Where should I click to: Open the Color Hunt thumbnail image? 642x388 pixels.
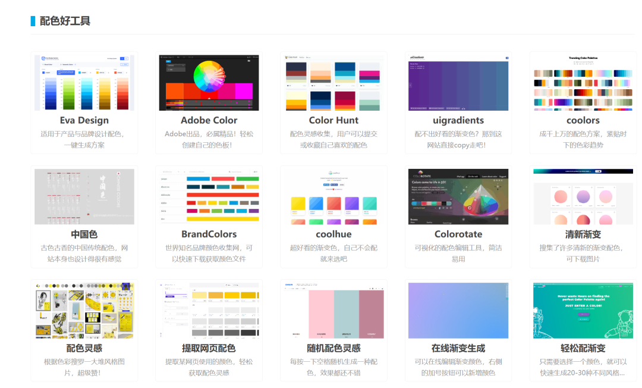click(333, 83)
